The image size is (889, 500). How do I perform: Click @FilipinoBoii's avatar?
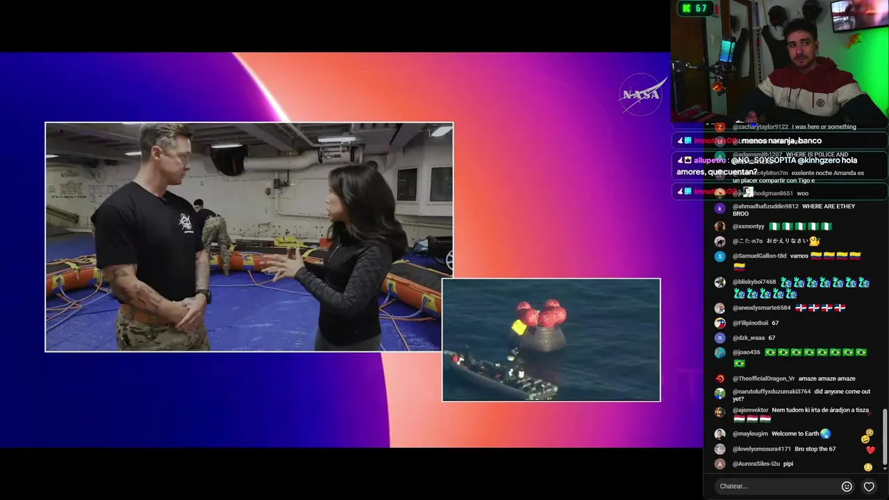pos(720,323)
